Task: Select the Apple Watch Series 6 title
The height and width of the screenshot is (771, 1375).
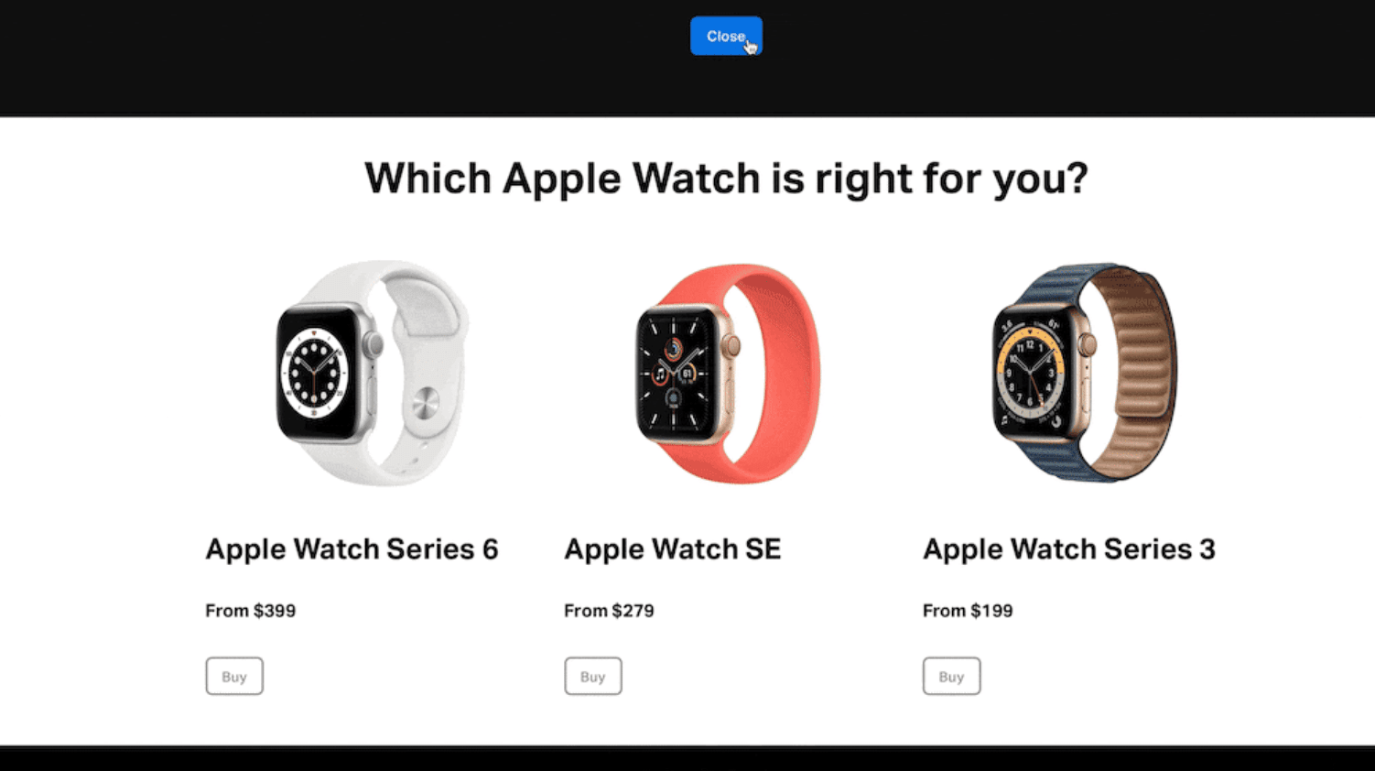Action: [x=352, y=548]
